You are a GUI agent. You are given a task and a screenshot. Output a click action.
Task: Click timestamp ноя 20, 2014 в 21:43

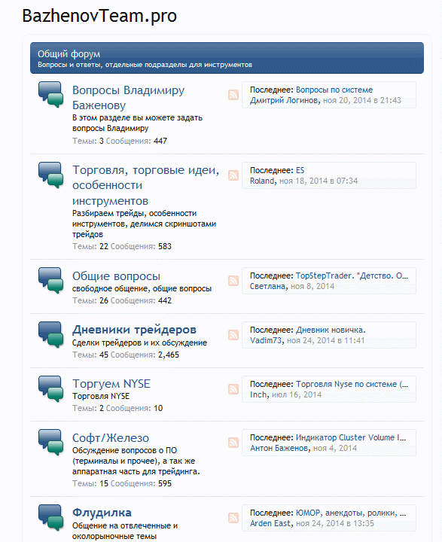[x=361, y=101]
